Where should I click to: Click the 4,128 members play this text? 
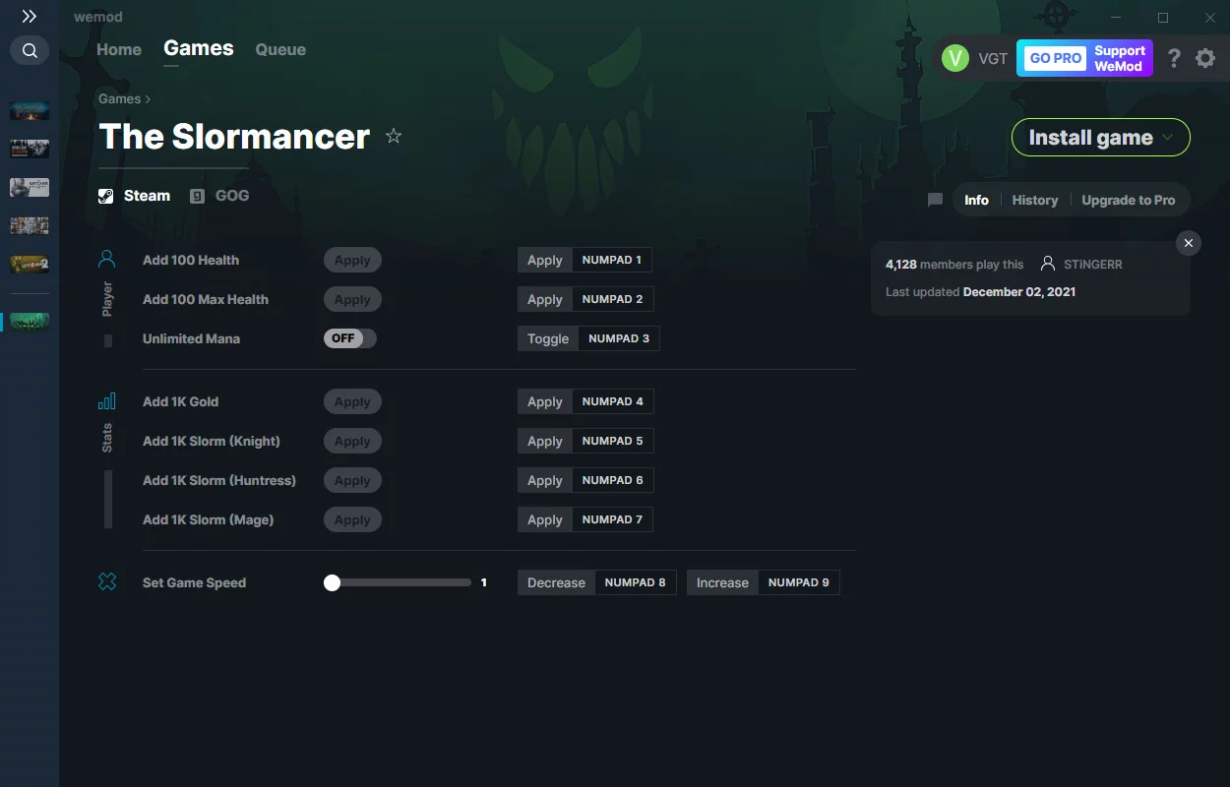(x=954, y=265)
